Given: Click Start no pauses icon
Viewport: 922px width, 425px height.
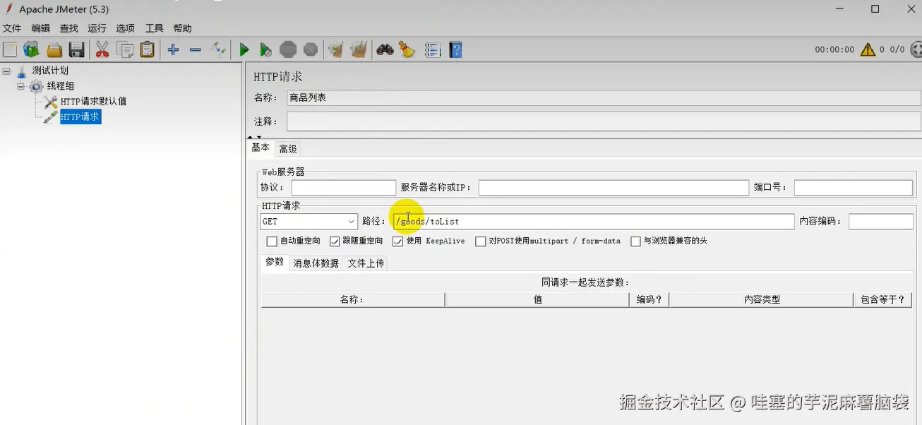Looking at the screenshot, I should [x=265, y=49].
